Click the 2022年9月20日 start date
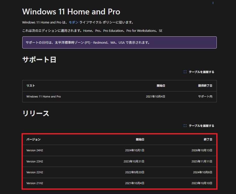The image size is (236, 194). point(134,172)
